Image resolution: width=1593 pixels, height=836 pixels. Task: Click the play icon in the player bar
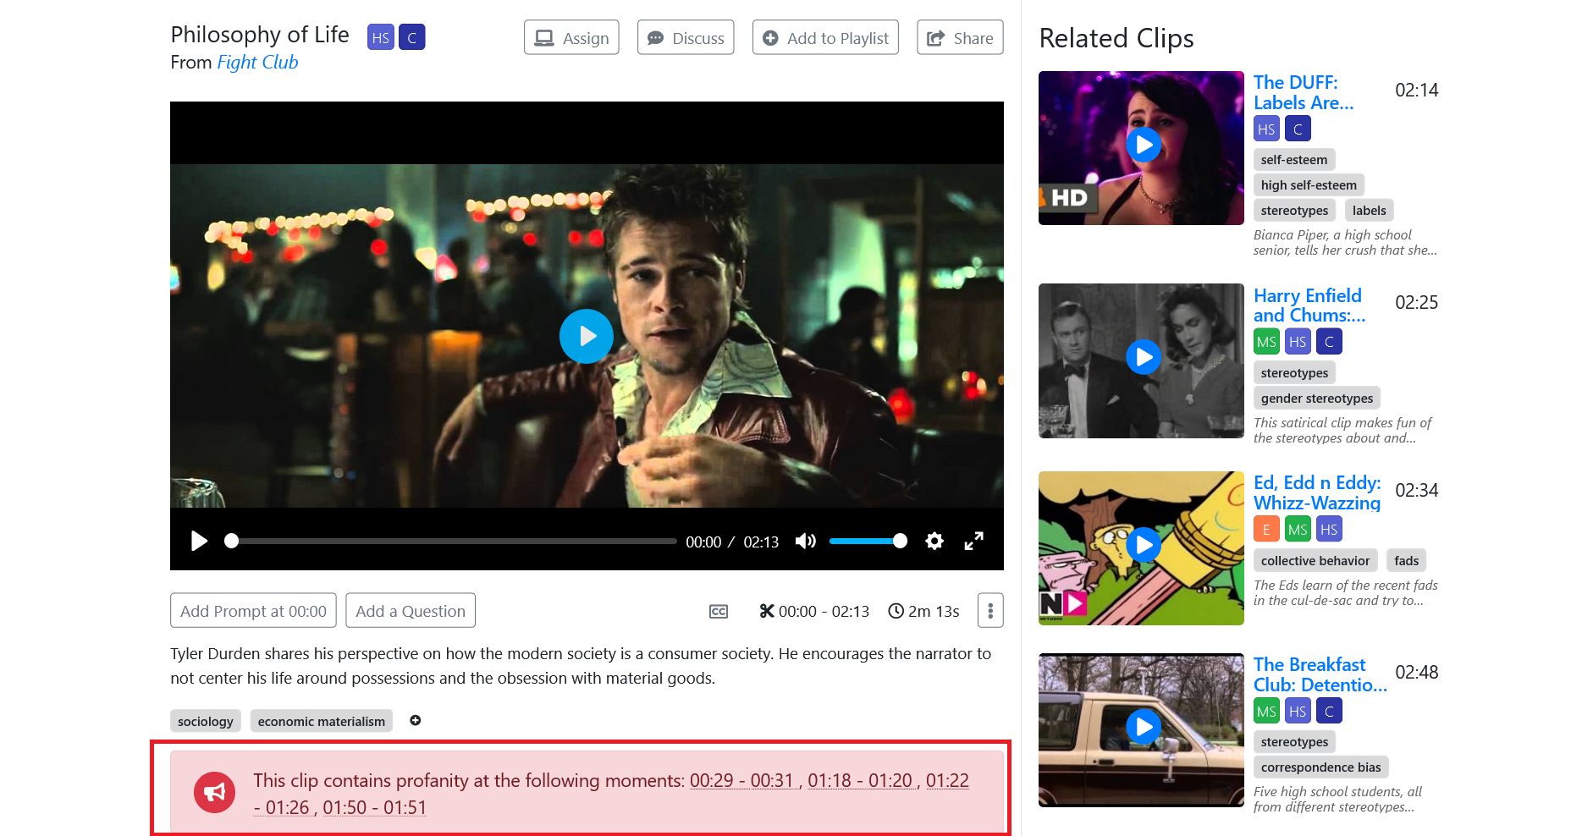point(199,541)
